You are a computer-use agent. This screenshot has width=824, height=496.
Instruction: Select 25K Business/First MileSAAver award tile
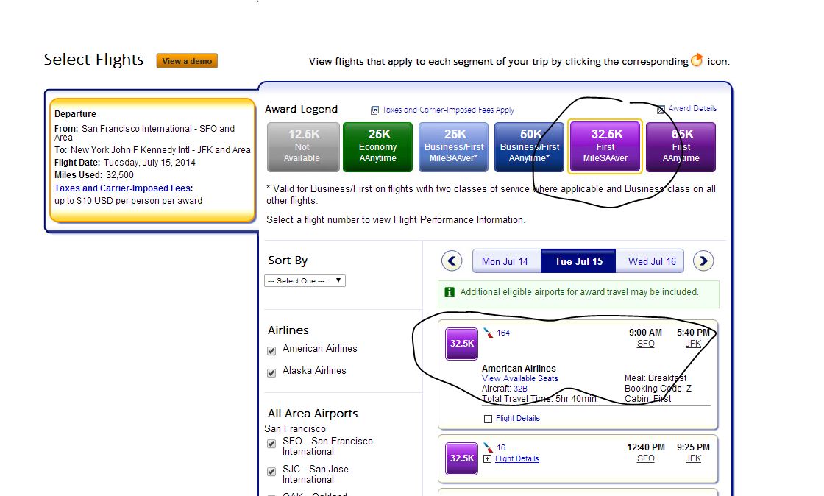453,147
